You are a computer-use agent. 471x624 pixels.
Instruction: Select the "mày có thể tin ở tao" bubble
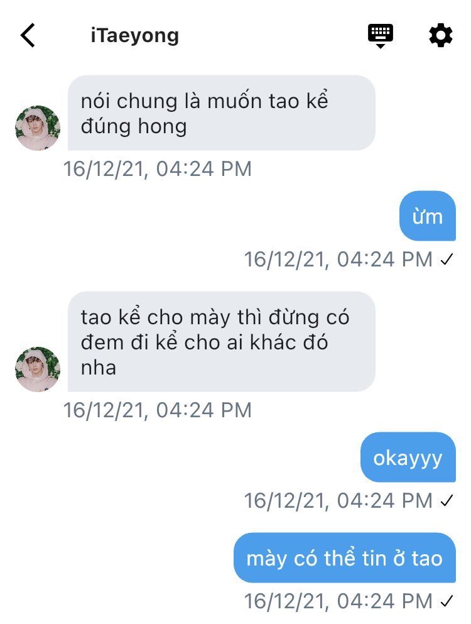pyautogui.click(x=345, y=558)
